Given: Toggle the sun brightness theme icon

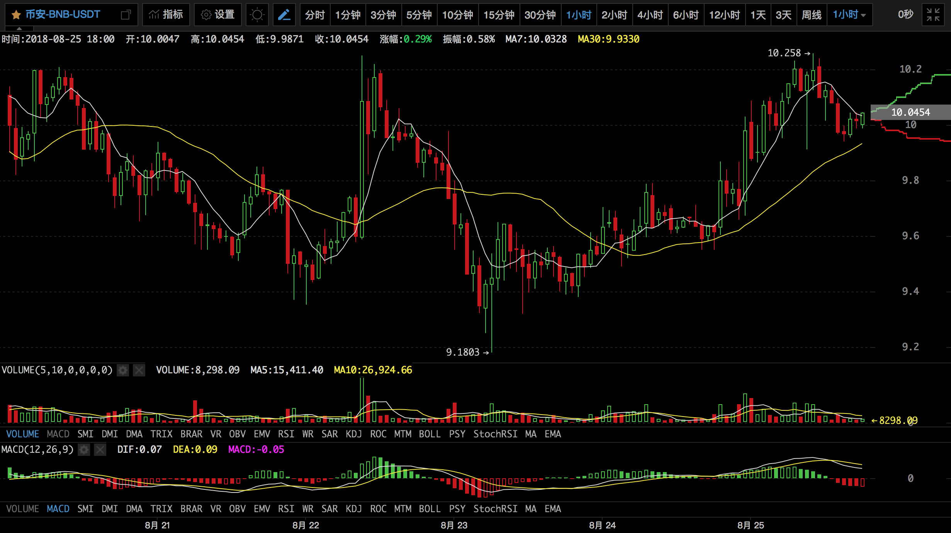Looking at the screenshot, I should [x=257, y=15].
